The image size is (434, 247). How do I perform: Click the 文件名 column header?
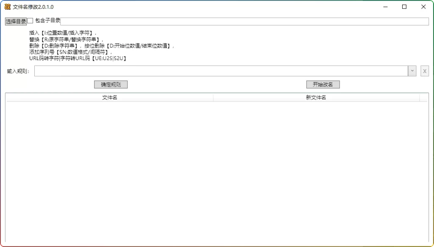coord(109,98)
